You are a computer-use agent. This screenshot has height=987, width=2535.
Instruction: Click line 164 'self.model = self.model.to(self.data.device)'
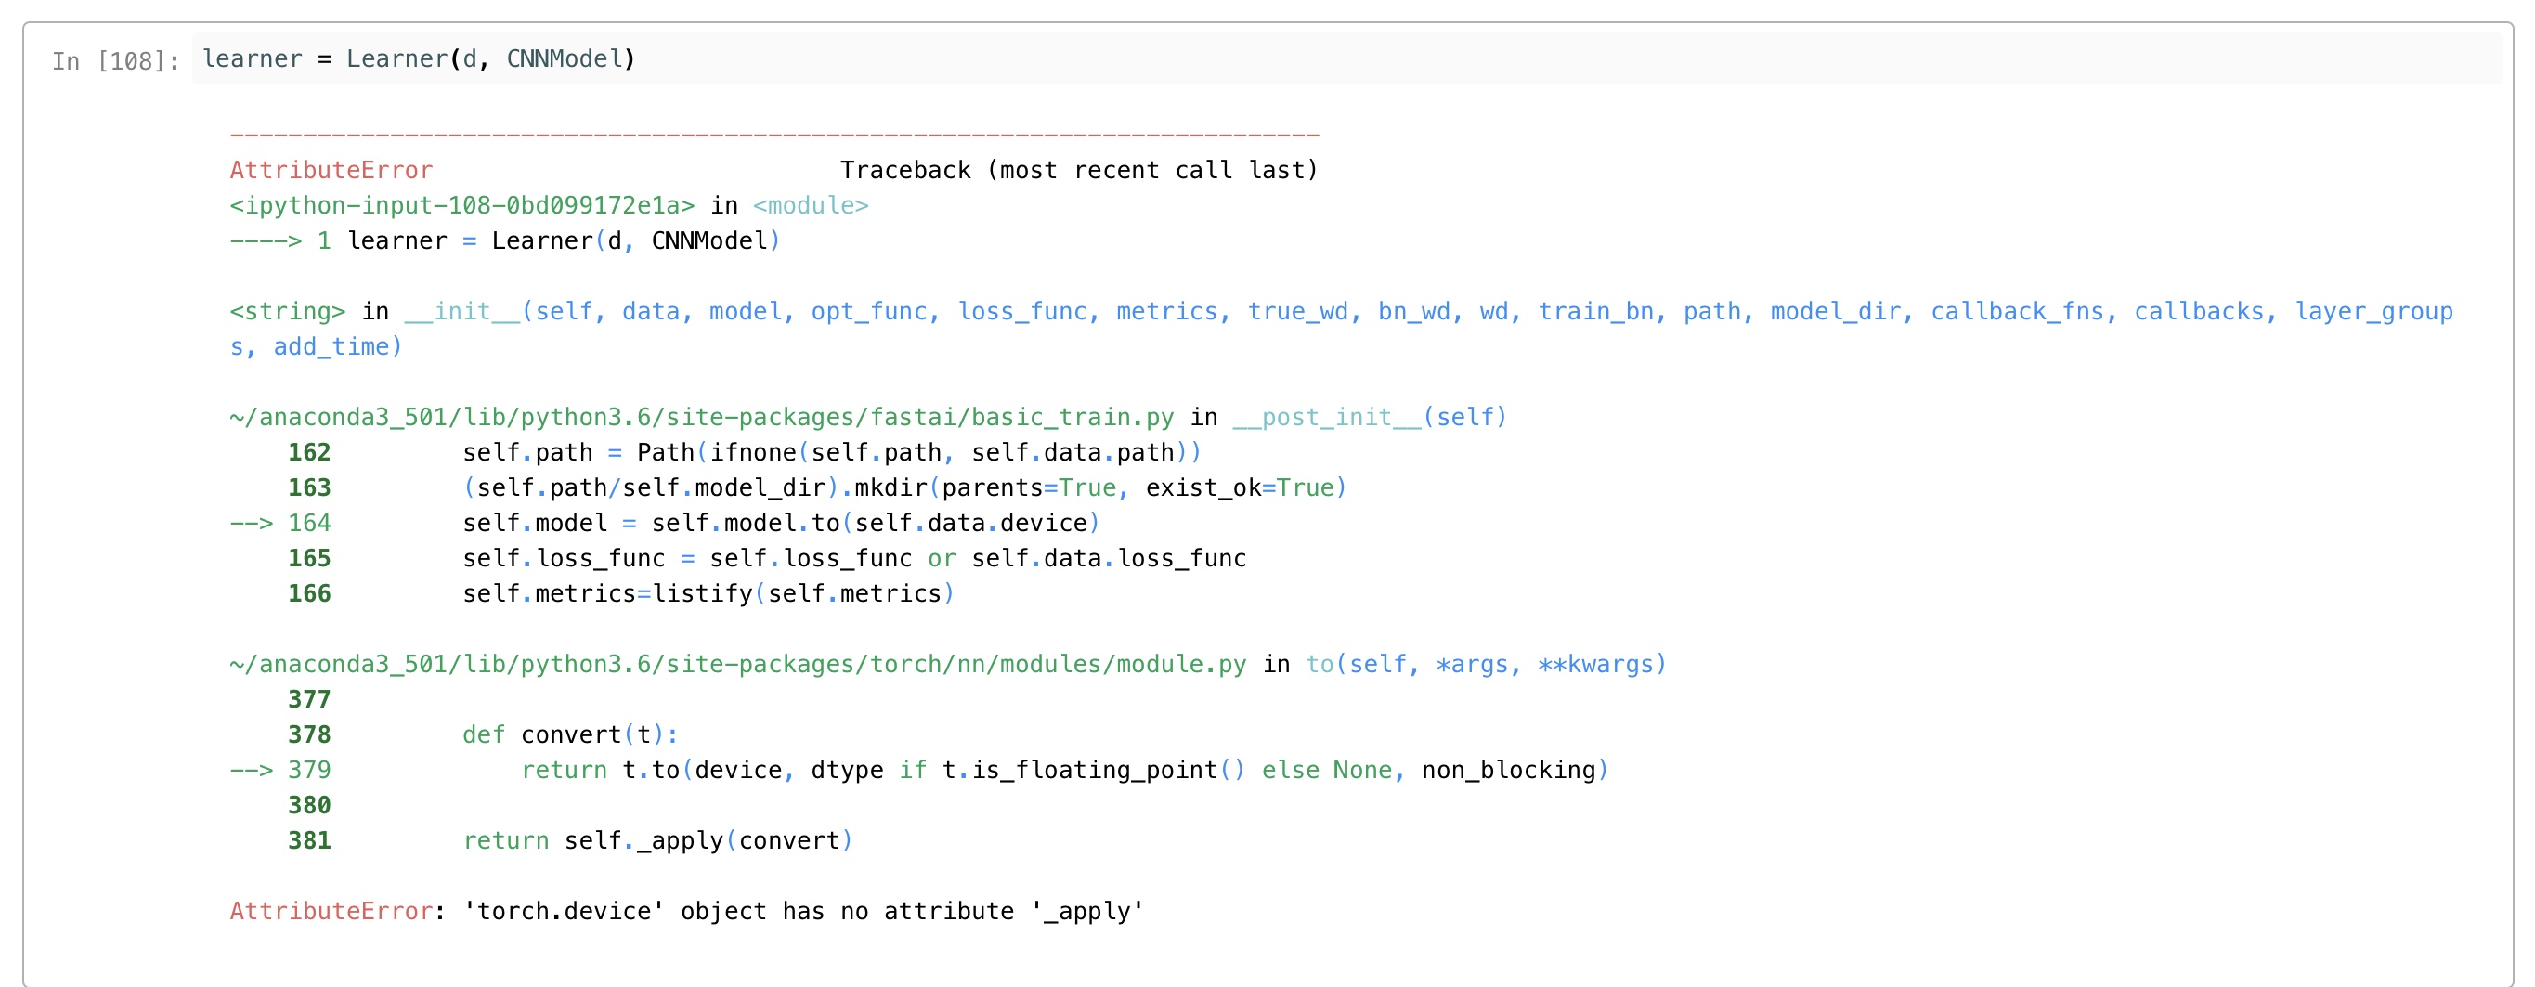coord(781,524)
